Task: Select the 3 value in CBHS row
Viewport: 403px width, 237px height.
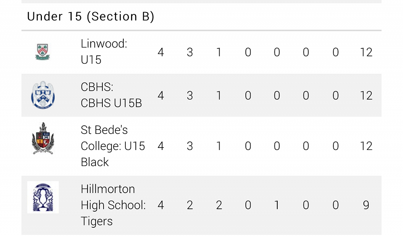Action: pyautogui.click(x=190, y=96)
